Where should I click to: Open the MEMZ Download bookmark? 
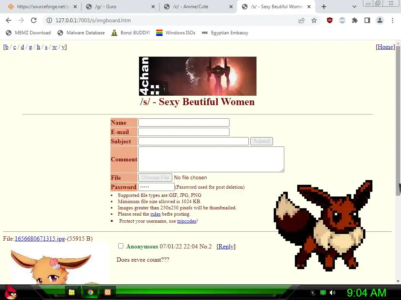pos(28,33)
